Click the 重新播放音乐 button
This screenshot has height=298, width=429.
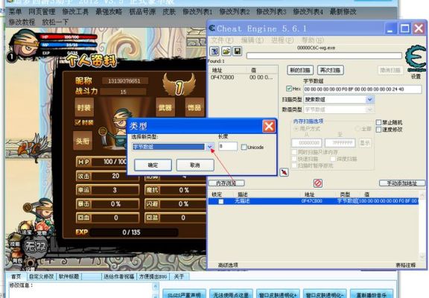[372, 294]
